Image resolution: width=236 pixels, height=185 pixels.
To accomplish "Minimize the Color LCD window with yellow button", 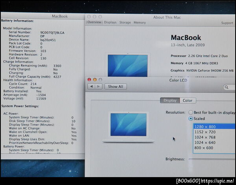I will pos(95,80).
